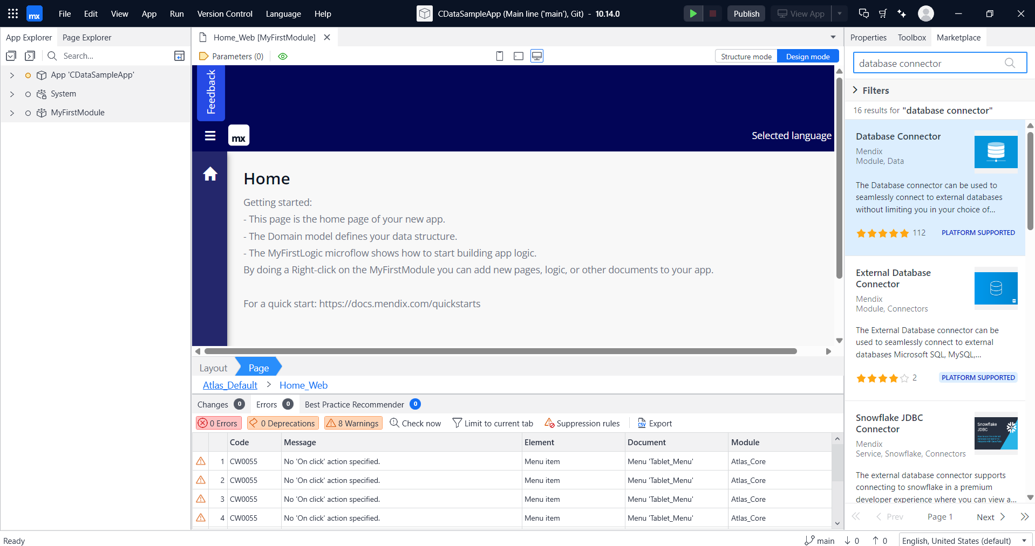The image size is (1035, 546).
Task: Toggle the green eye visibility icon
Action: (283, 56)
